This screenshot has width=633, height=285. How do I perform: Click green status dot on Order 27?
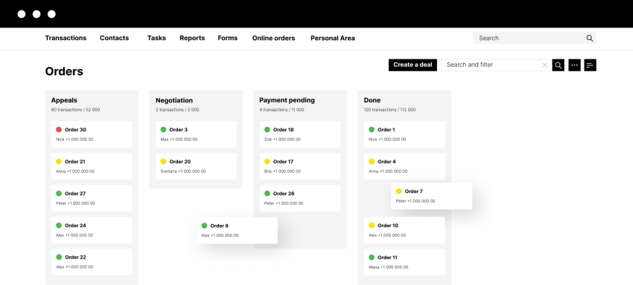coord(59,194)
